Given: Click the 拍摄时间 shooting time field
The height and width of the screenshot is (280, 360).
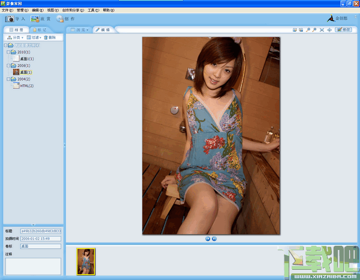Looking at the screenshot, I should click(x=41, y=239).
